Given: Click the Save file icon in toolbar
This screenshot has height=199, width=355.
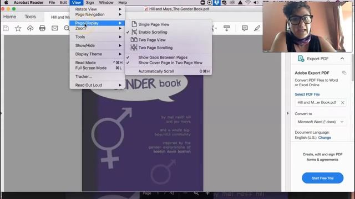Looking at the screenshot, I should click(6, 28).
